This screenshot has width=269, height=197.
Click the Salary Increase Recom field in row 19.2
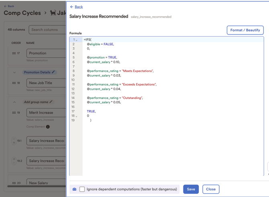46,161
